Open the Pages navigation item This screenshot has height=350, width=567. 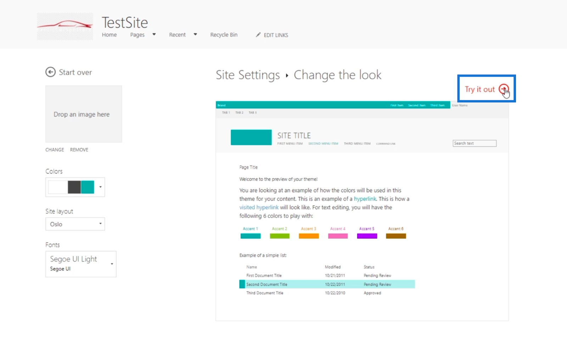(137, 35)
